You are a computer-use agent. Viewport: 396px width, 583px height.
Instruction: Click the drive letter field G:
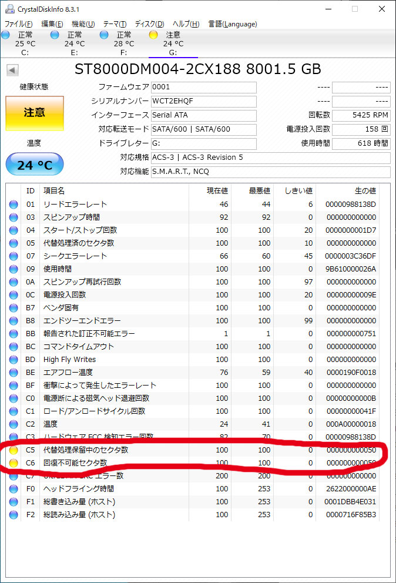pyautogui.click(x=204, y=144)
